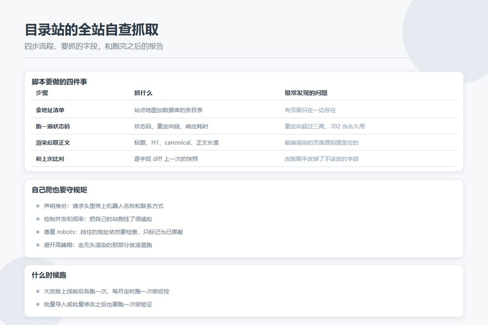Click the cell 标题、H1、canonical、正文长度
488x325 pixels.
(177, 142)
